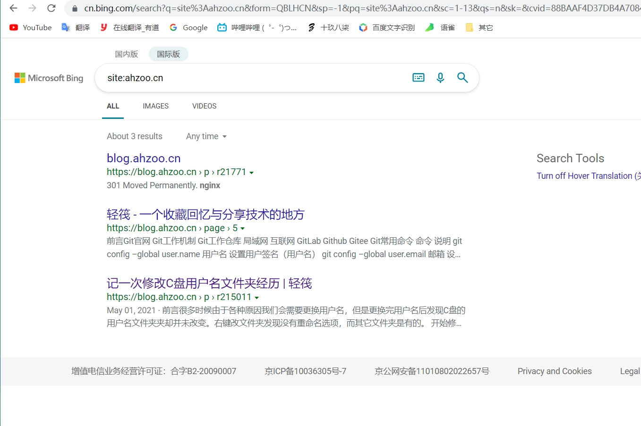
Task: Reload the current page
Action: pos(51,8)
